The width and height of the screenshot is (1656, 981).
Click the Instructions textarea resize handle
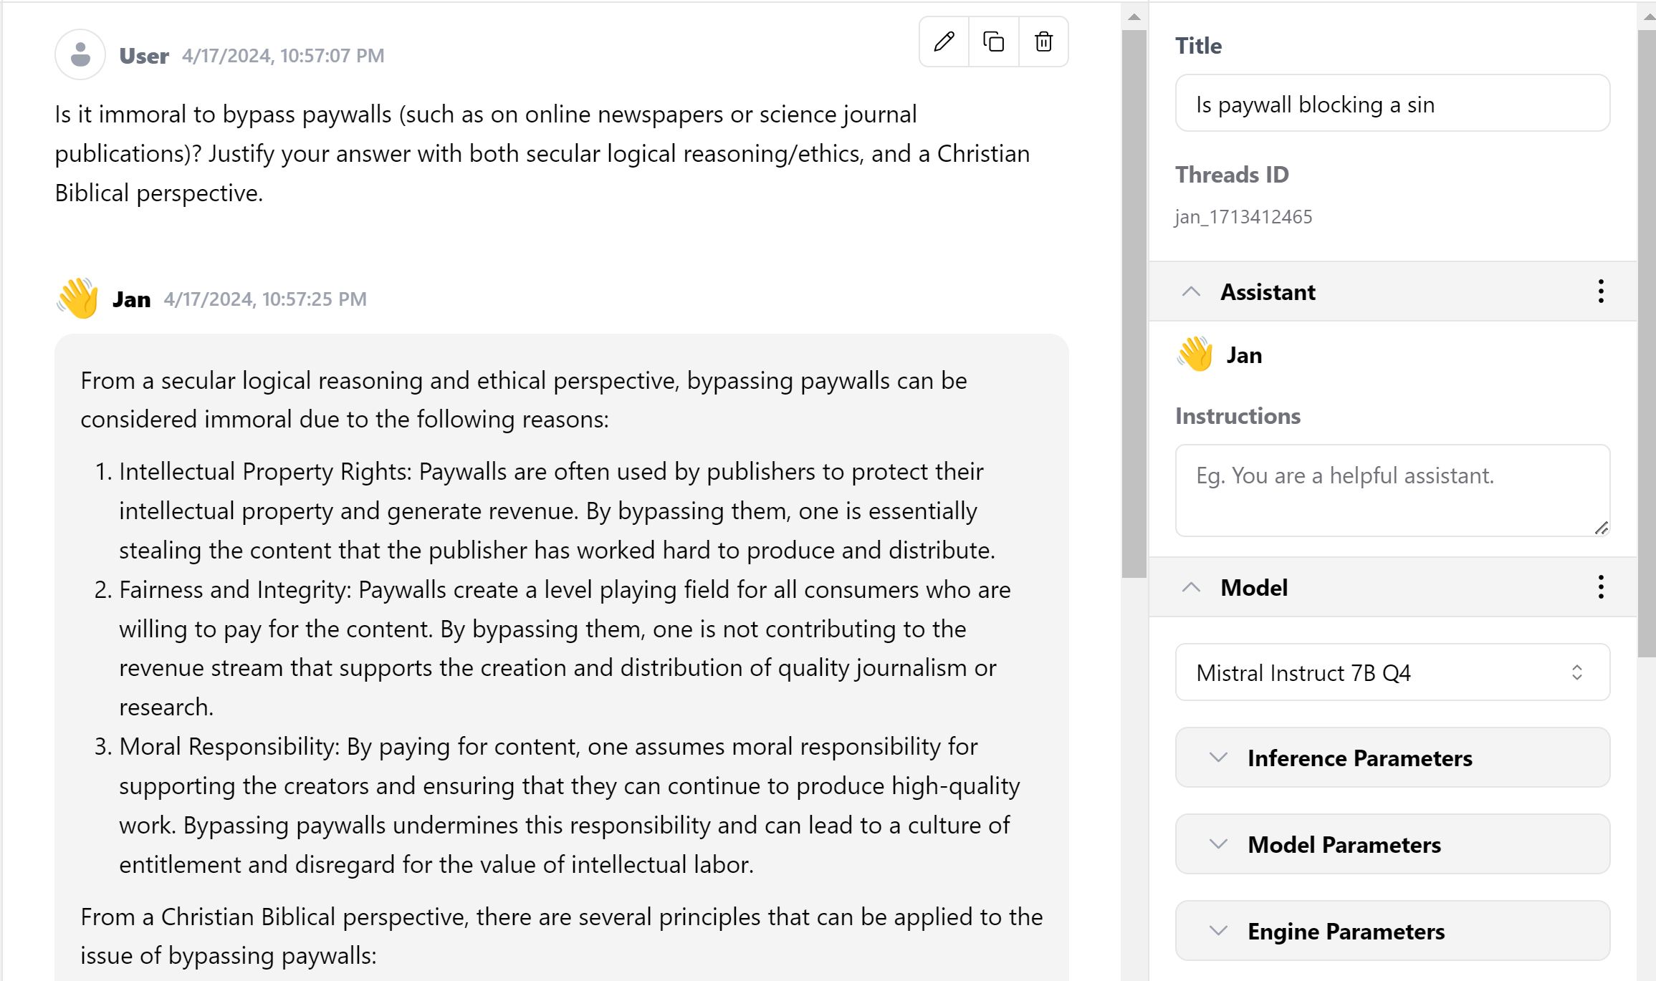coord(1602,528)
